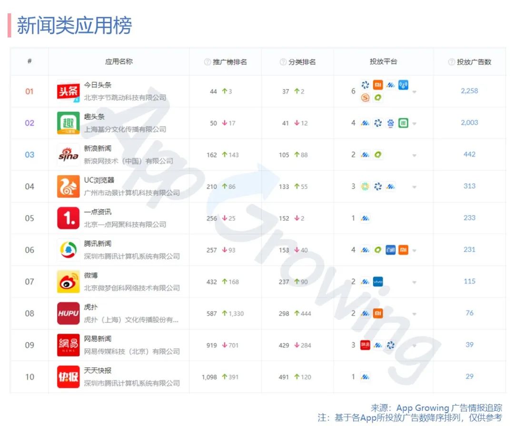This screenshot has width=514, height=426.
Task: Open ad count 233 for 一点资讯
Action: 469,218
